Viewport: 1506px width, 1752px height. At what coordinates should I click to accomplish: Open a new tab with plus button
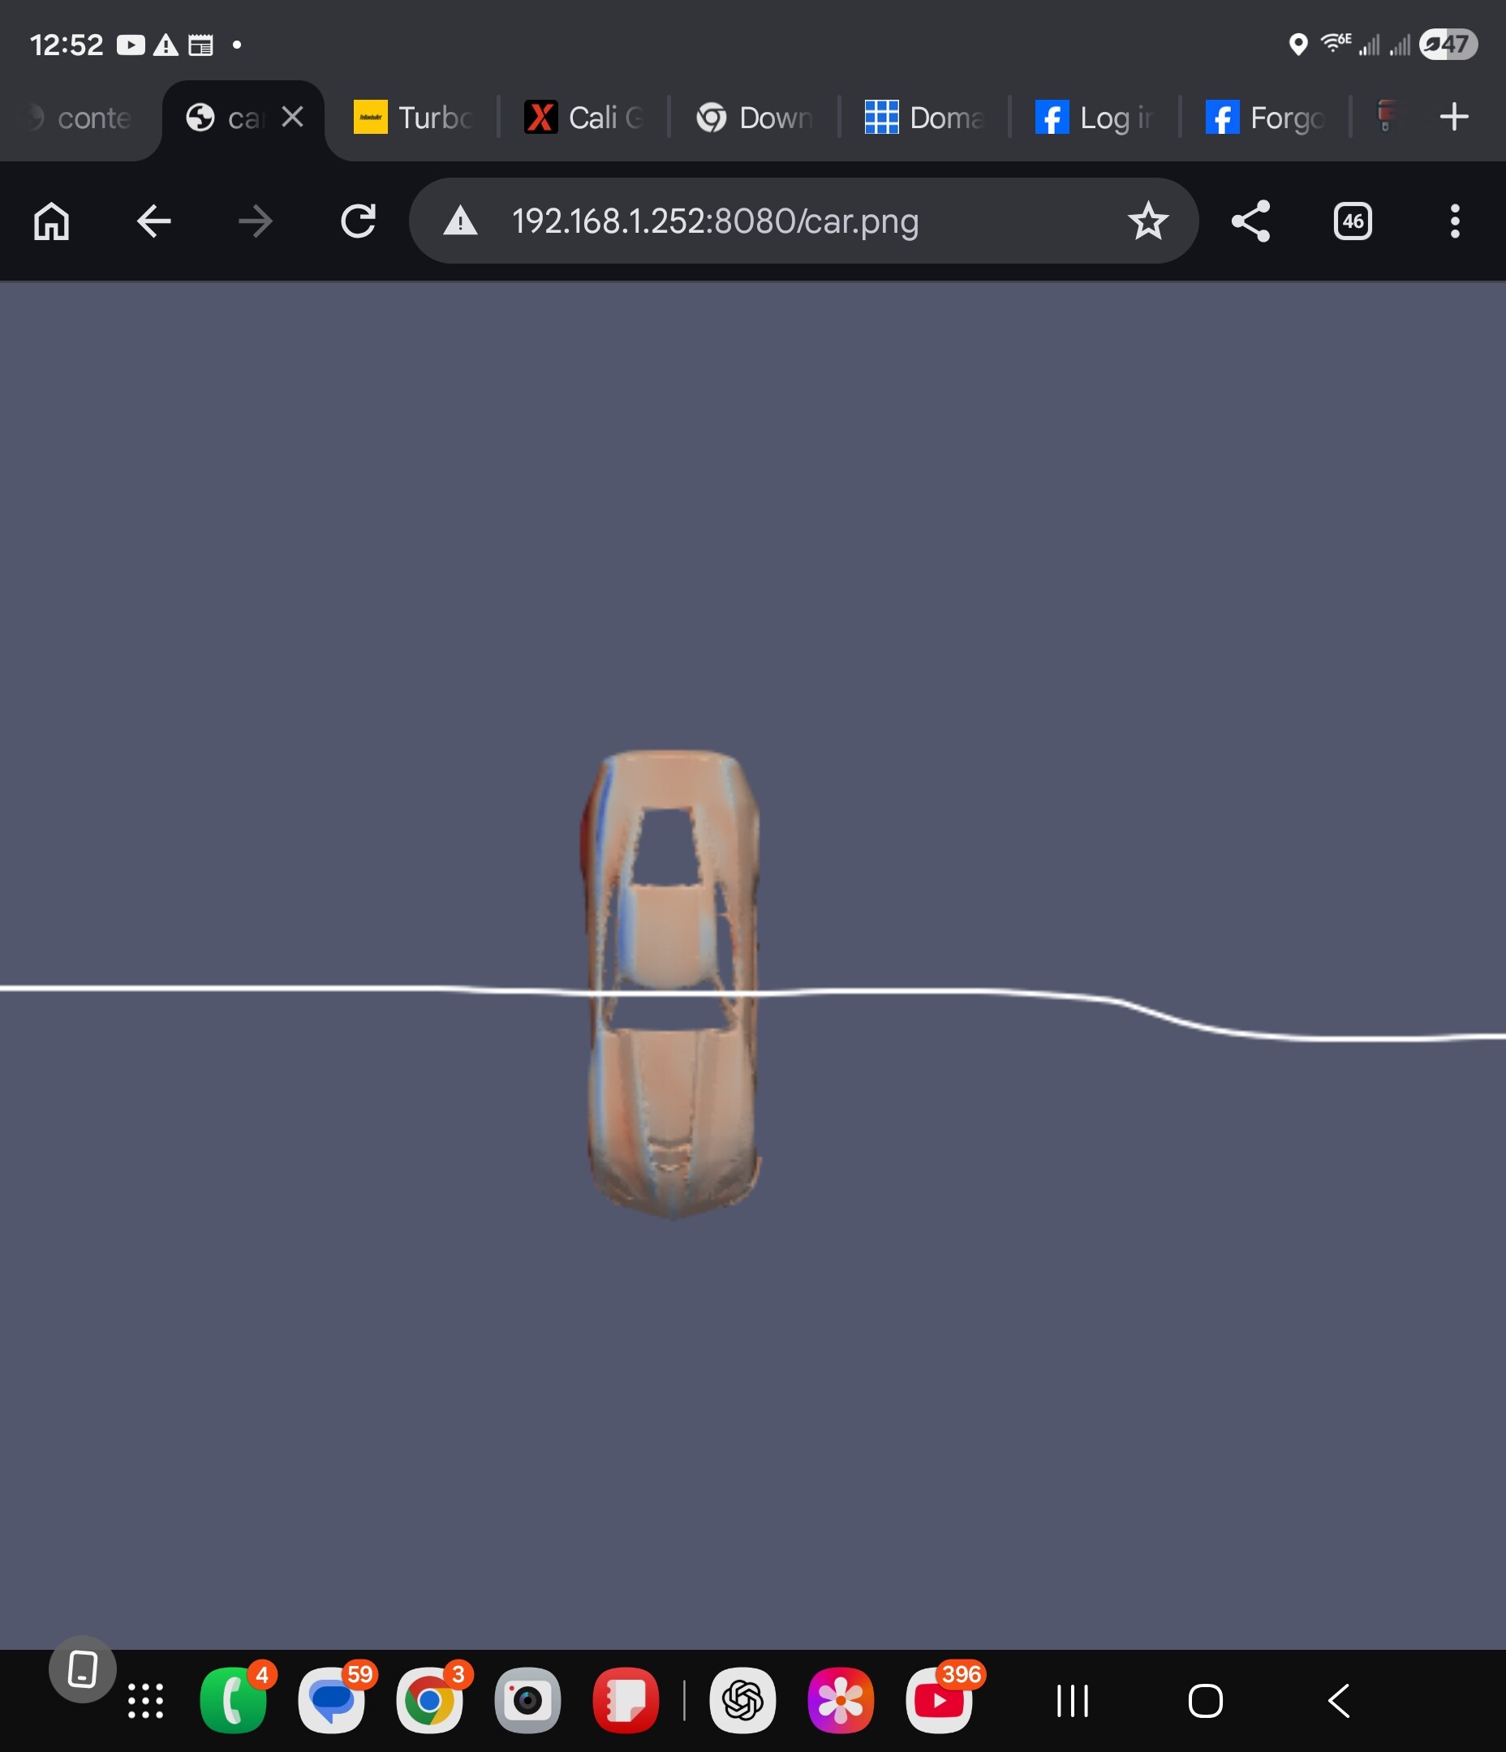(x=1453, y=117)
